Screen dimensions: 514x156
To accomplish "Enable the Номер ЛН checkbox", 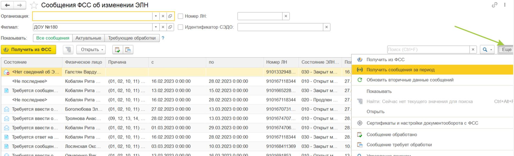I will (x=180, y=16).
